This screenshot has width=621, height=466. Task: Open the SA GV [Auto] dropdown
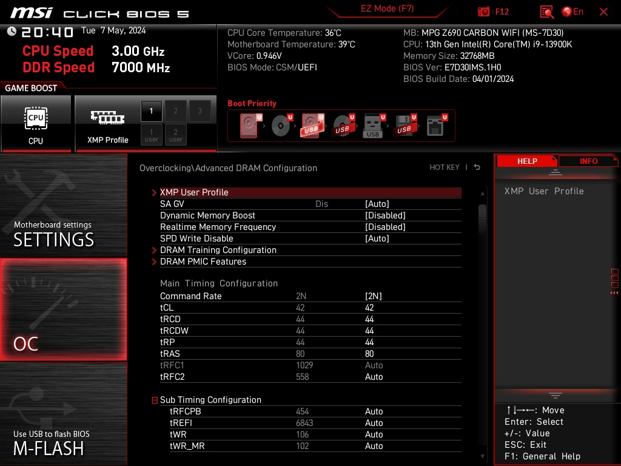(x=377, y=204)
